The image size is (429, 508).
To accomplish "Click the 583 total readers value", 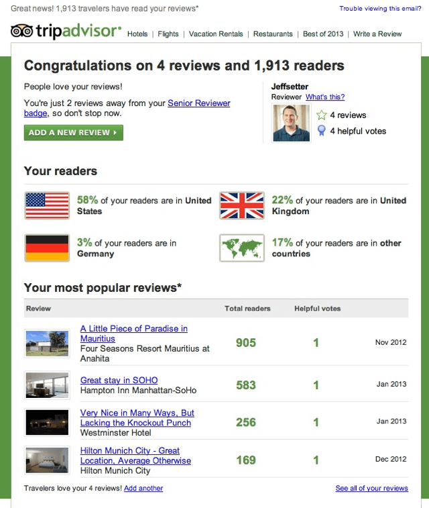I will 245,385.
